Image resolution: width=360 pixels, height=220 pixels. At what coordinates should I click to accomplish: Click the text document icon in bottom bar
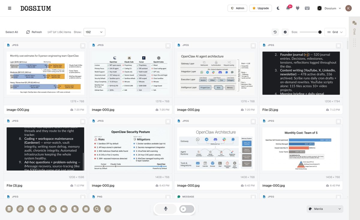[x=75, y=209]
